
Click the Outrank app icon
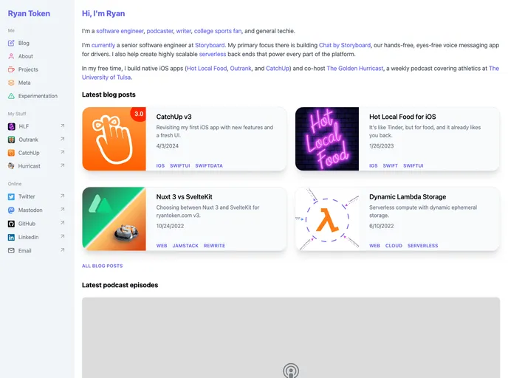click(11, 140)
